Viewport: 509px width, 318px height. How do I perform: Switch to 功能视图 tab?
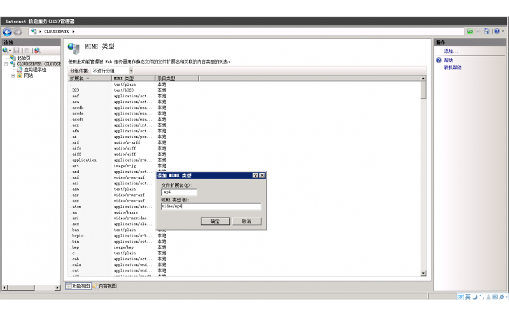(x=79, y=286)
